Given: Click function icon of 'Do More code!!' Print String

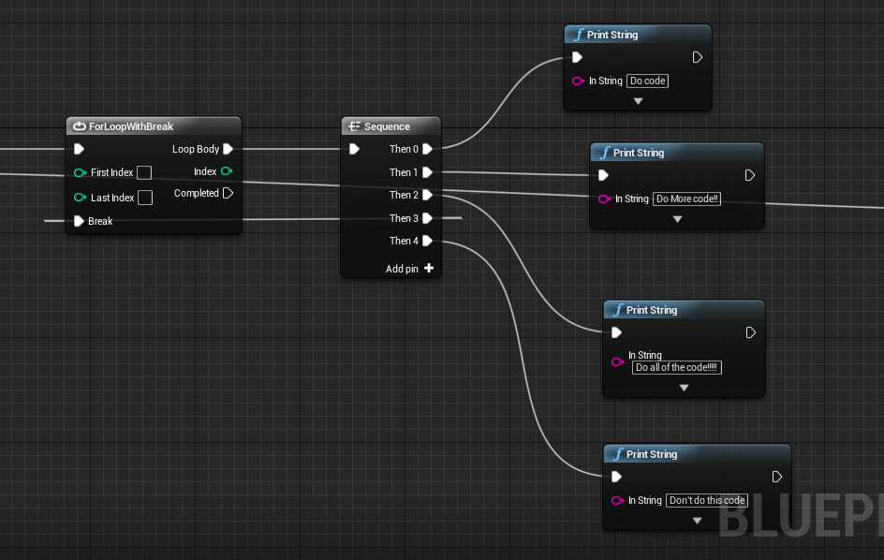Looking at the screenshot, I should point(605,153).
